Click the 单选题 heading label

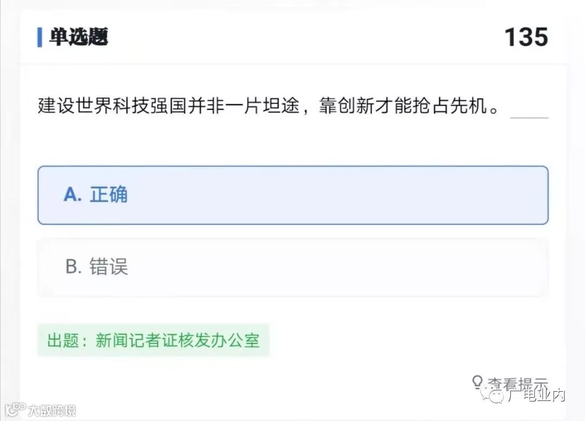coord(79,37)
